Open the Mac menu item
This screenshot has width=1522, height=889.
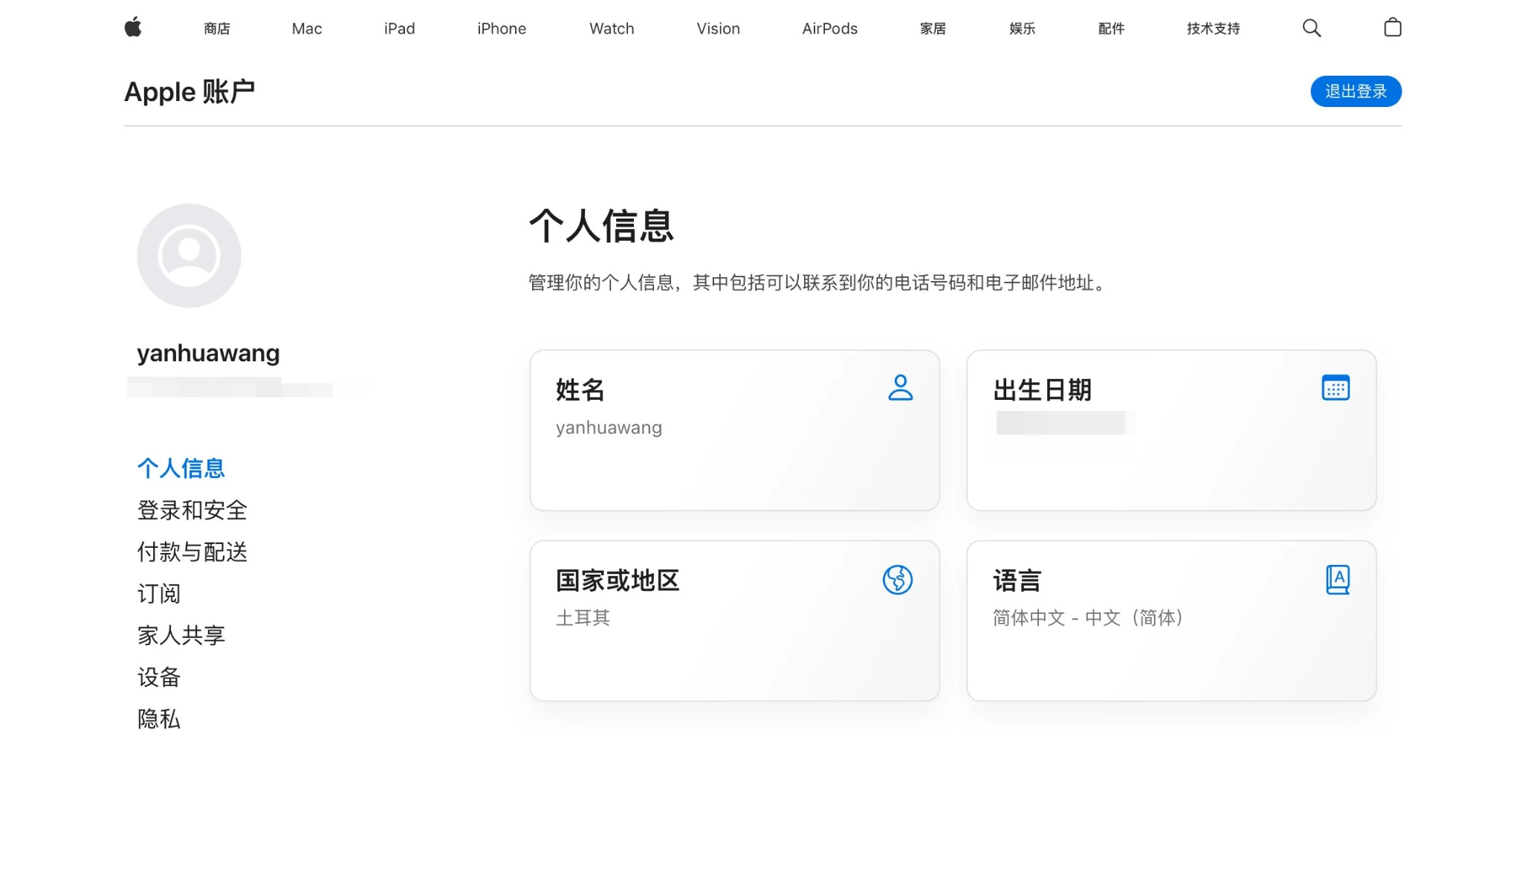pos(307,28)
